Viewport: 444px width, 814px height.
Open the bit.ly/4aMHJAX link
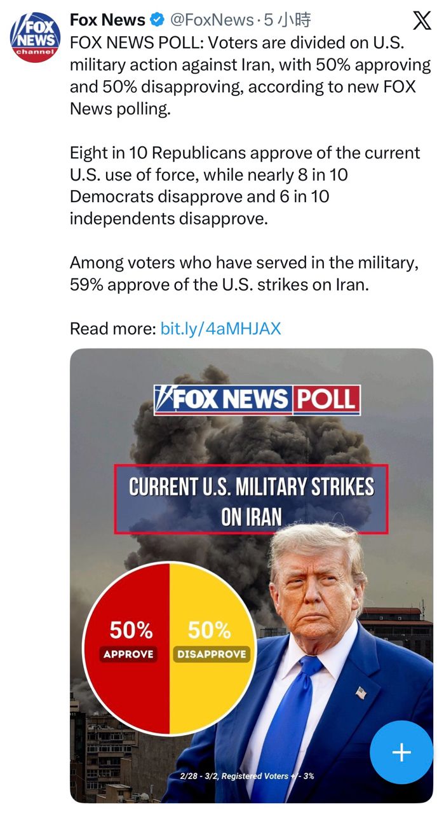click(220, 329)
